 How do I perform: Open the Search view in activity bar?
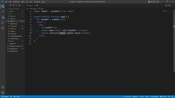pos(3,11)
